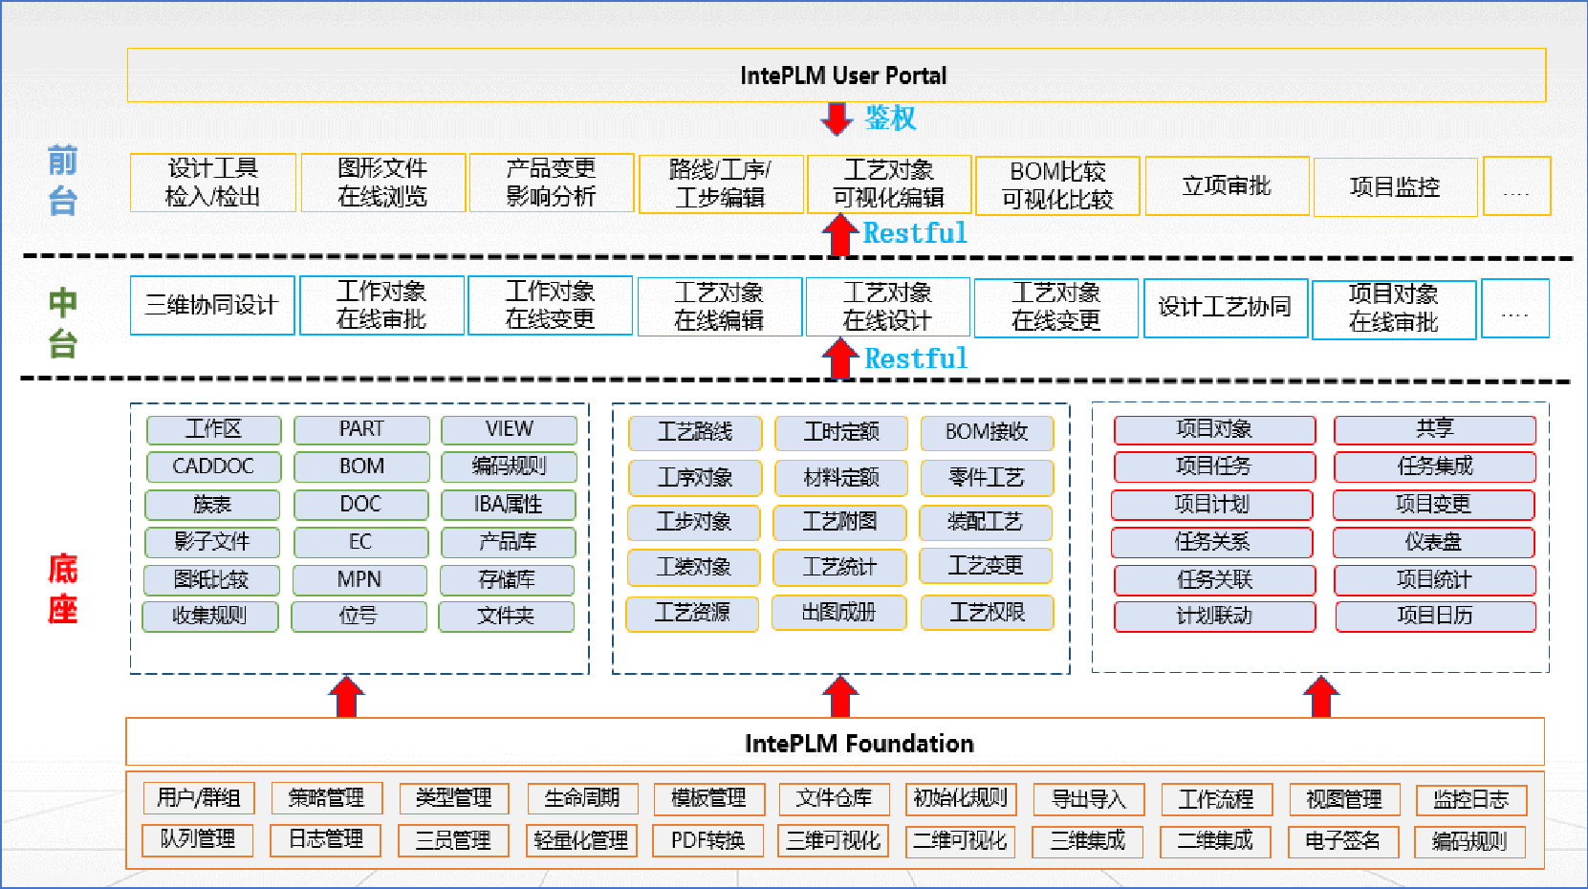Click the IntePLM Foundation banner
Viewport: 1588px width, 889px height.
835,742
